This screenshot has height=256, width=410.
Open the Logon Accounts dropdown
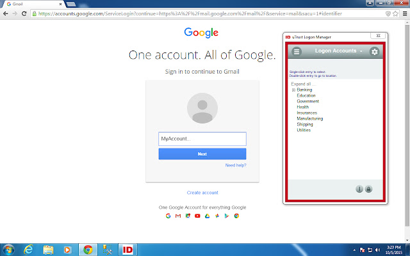click(x=339, y=51)
